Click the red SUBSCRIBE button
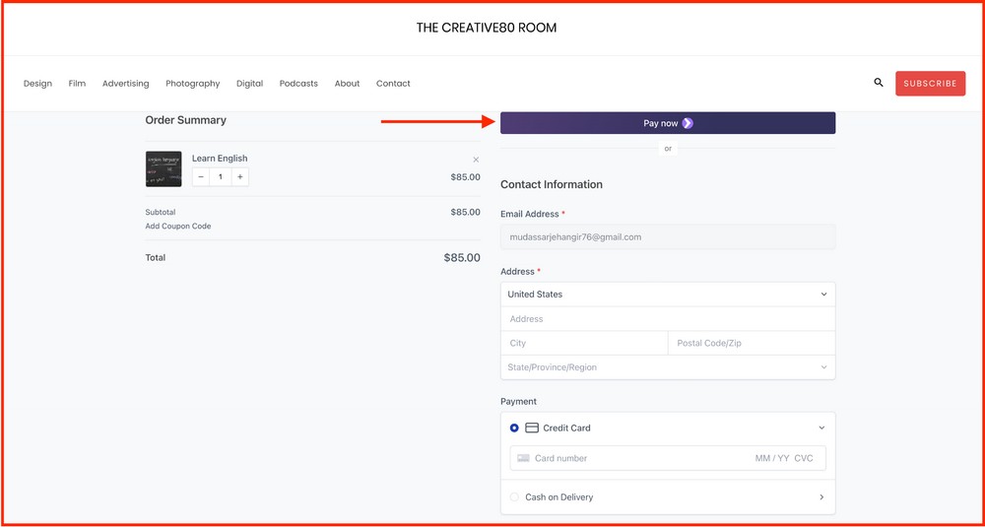985x527 pixels. 931,84
